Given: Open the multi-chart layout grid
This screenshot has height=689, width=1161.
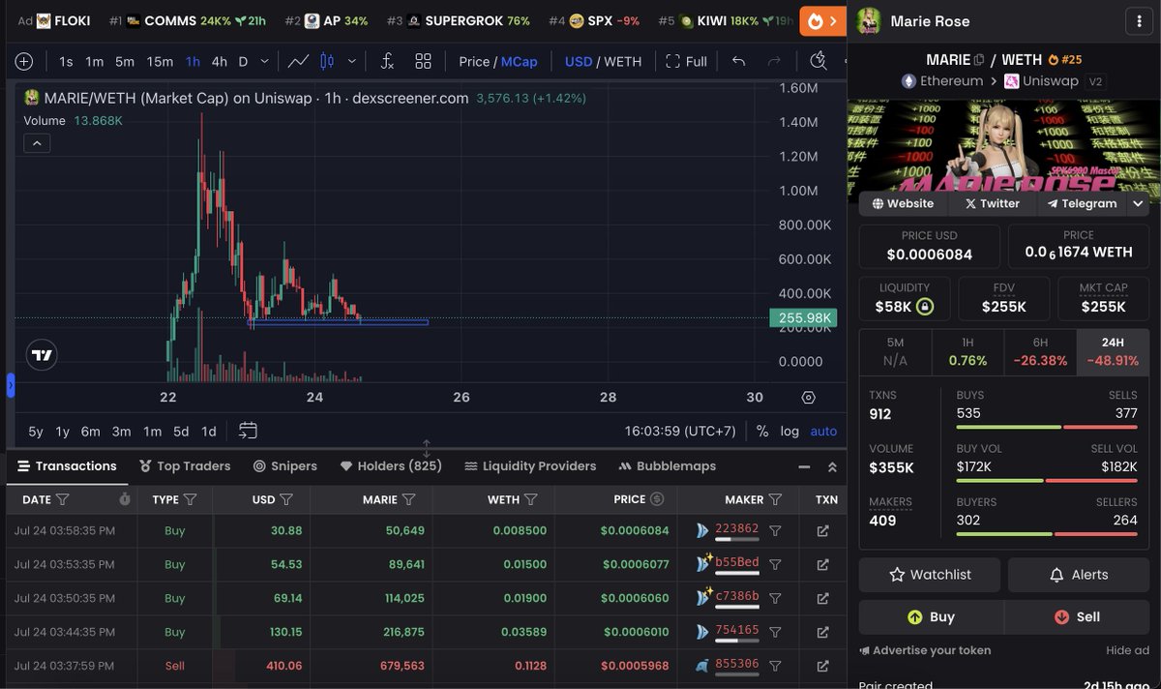Looking at the screenshot, I should tap(423, 61).
